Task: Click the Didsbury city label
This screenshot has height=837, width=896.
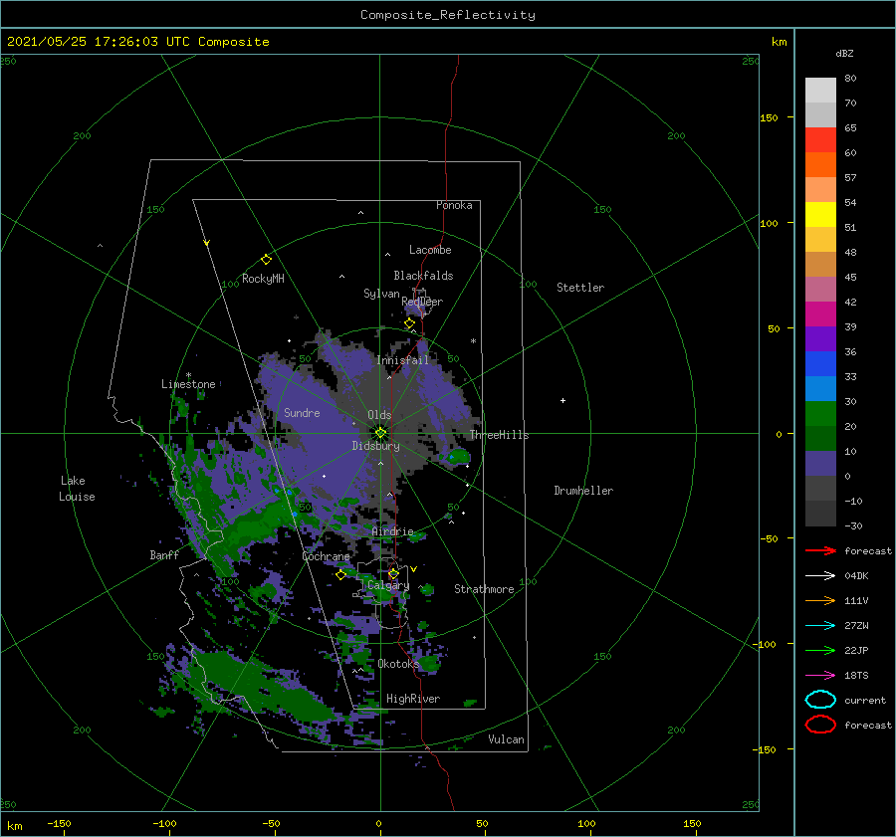Action: pos(375,446)
